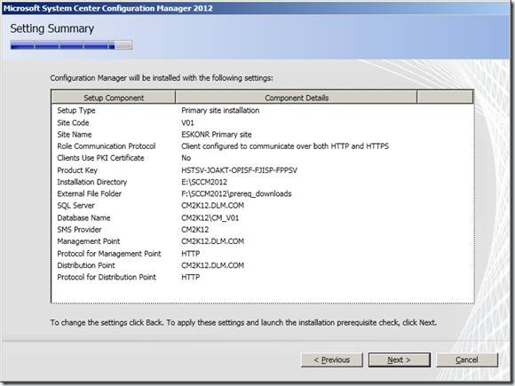Select the 'Primary site installation' value

pos(220,110)
